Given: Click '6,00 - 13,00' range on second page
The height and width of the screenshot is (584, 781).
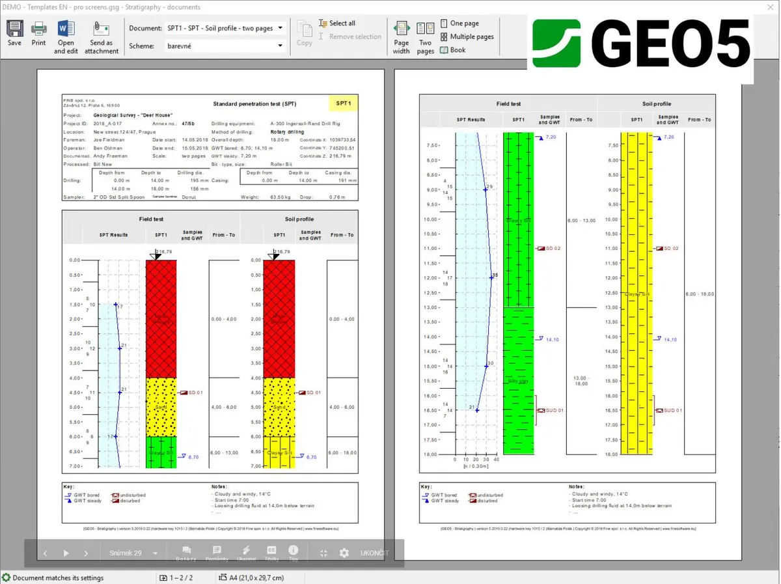Looking at the screenshot, I should pos(581,221).
